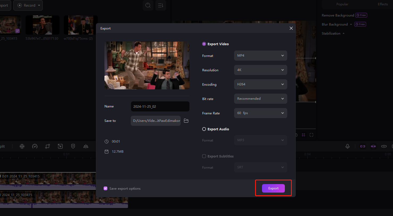Viewport: 393px width, 216px height.
Task: Open the subtitles Format SRT dropdown
Action: [x=261, y=167]
